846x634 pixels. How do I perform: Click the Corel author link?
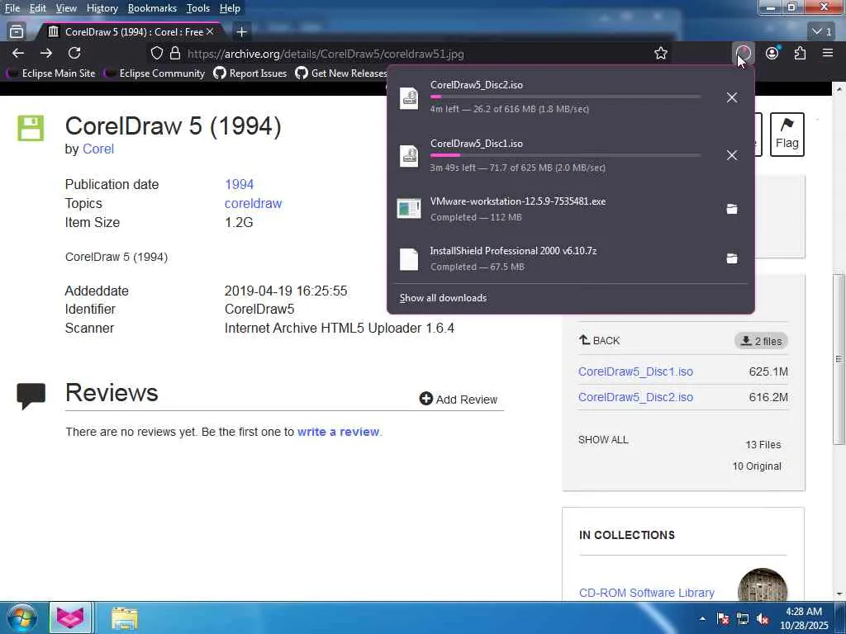98,149
